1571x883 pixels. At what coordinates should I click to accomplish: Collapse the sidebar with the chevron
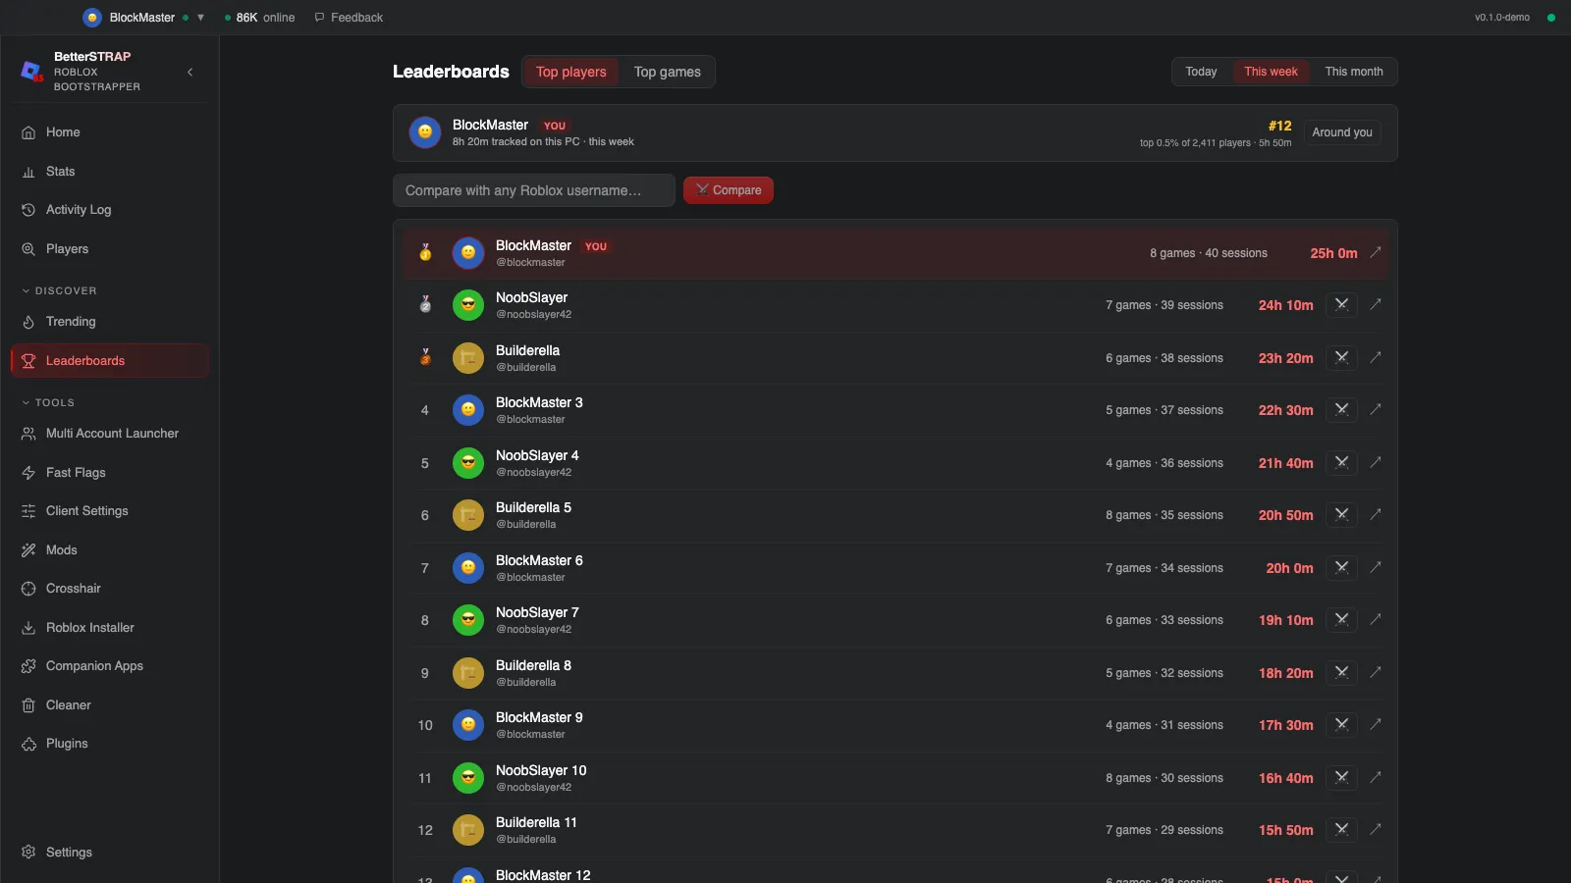click(190, 72)
